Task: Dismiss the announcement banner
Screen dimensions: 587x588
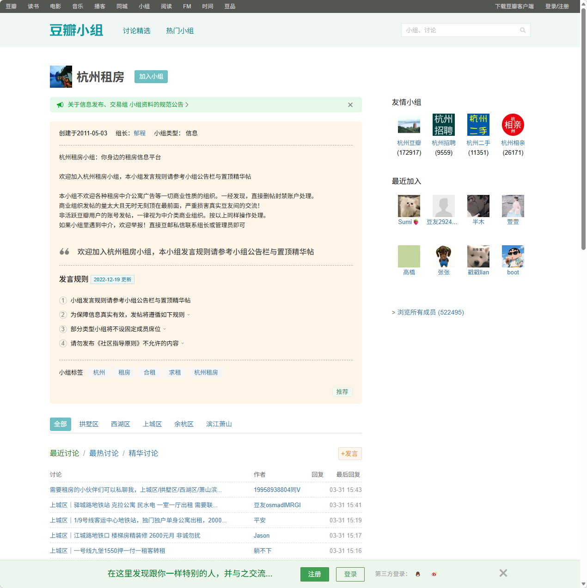Action: click(x=350, y=105)
